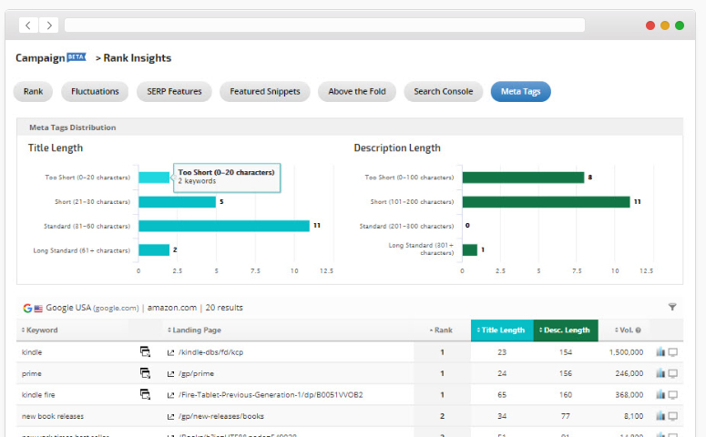Screen dimensions: 706x437
Task: Select the Search Console tab
Action: tap(443, 92)
